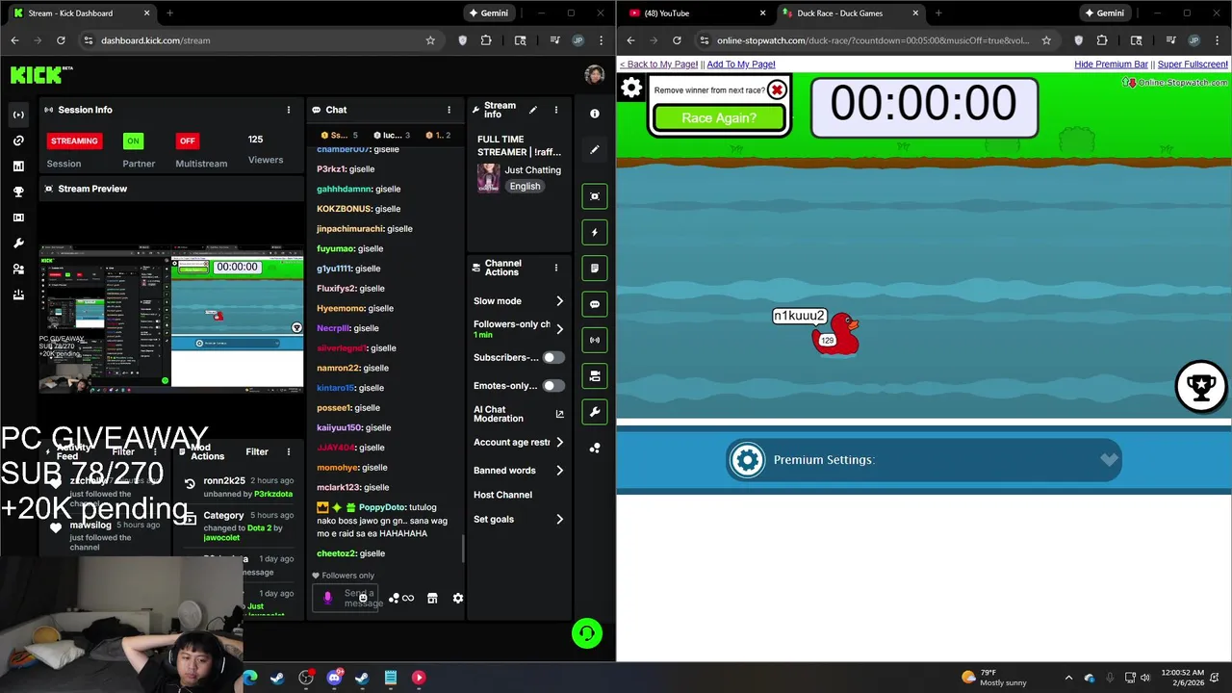Screen dimensions: 1232x693
Task: Click the n1kuuu2 red duck
Action: (835, 333)
